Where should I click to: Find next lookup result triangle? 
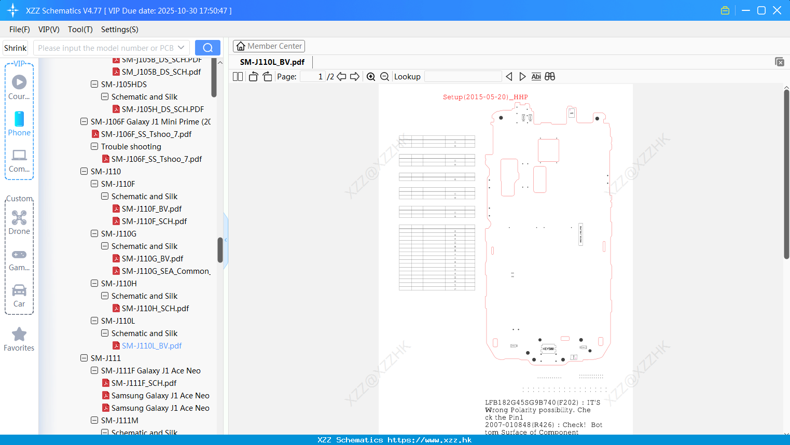[522, 77]
